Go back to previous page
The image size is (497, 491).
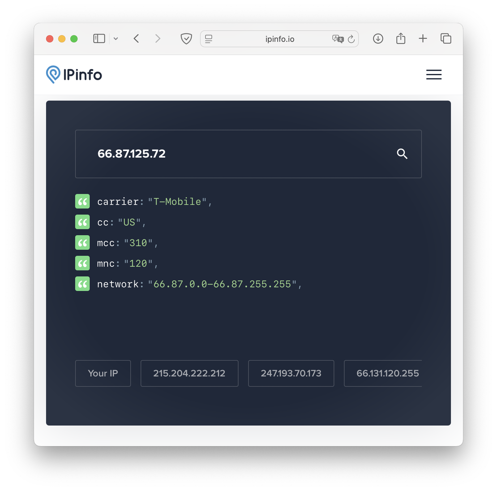click(x=137, y=39)
